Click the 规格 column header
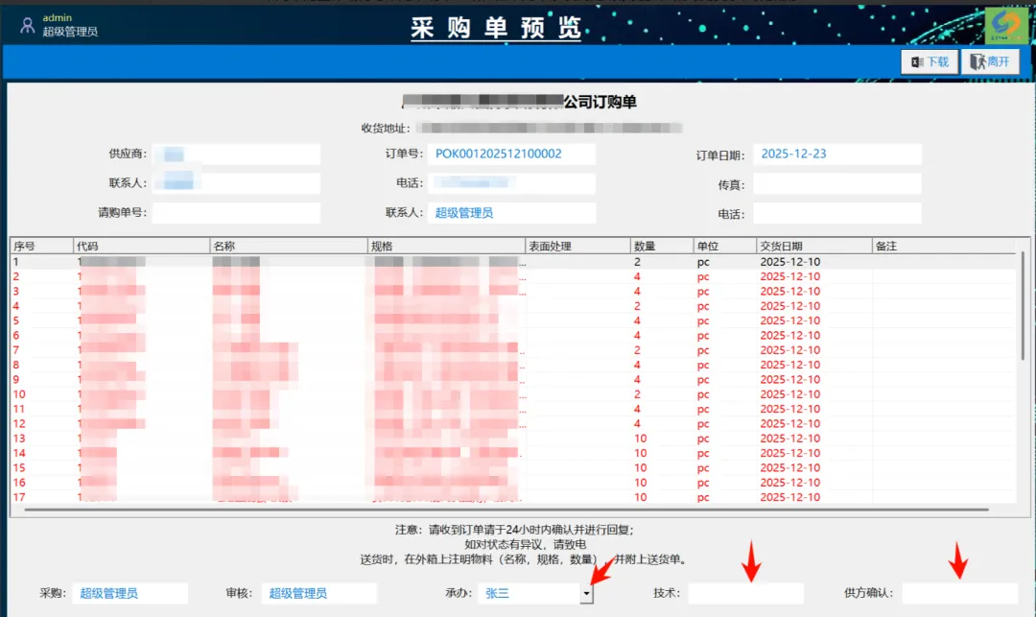Screen dimensions: 1036x617 [x=447, y=246]
